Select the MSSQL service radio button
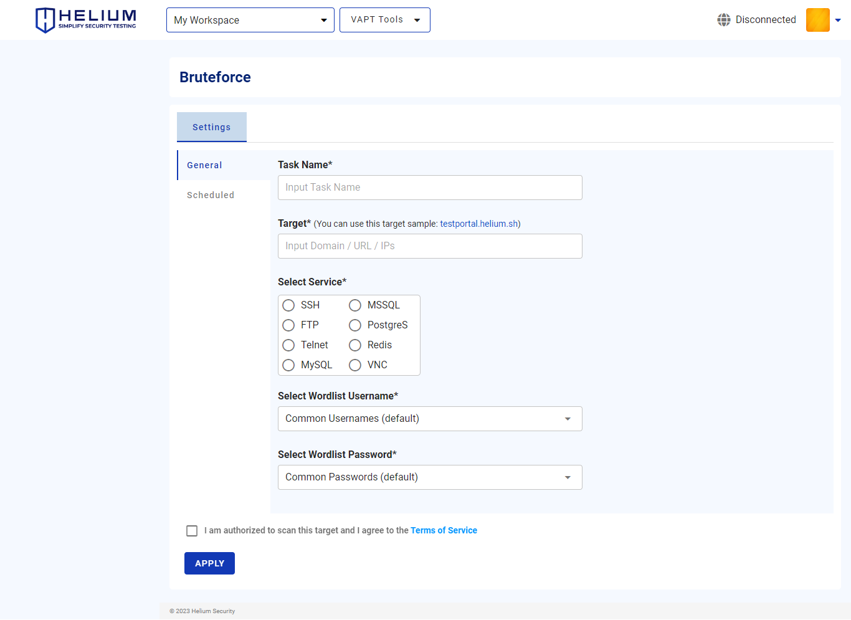Image resolution: width=851 pixels, height=620 pixels. 355,305
